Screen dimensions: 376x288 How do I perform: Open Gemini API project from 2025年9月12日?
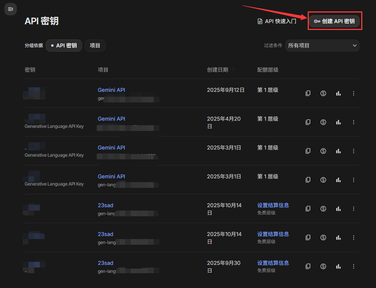point(111,90)
